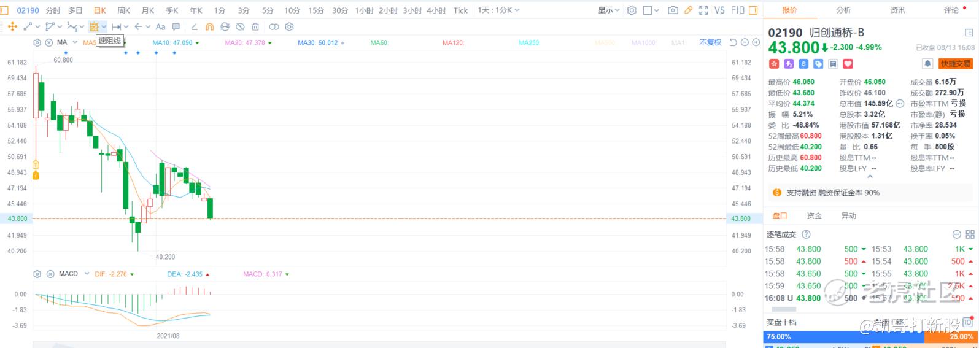Select the Aa text annotation tool

[160, 27]
